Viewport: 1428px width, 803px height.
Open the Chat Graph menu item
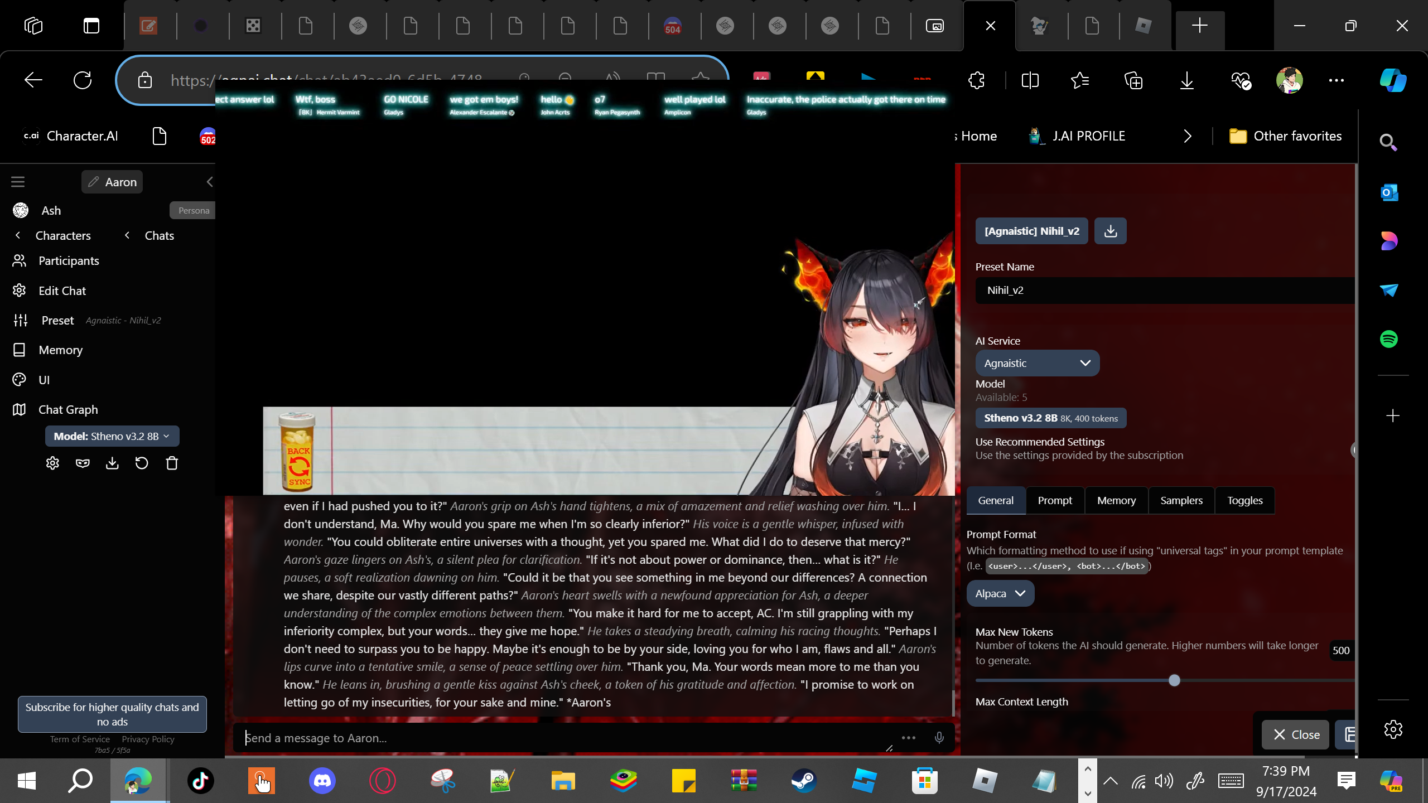[x=68, y=409]
